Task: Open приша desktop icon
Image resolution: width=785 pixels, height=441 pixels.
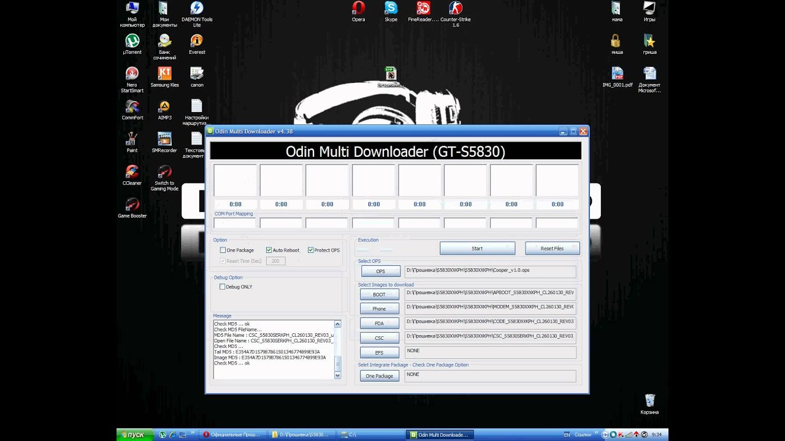Action: (649, 44)
